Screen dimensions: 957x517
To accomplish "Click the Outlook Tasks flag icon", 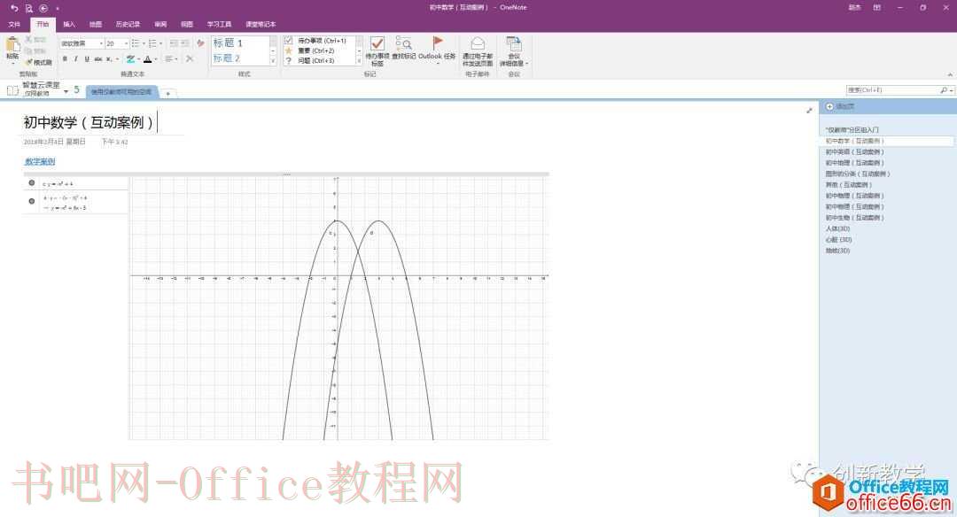I will [x=437, y=42].
